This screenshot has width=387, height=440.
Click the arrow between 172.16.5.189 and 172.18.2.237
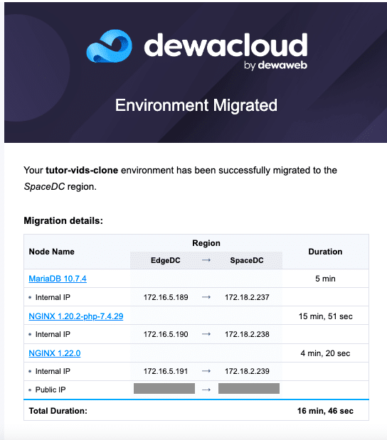pos(206,297)
